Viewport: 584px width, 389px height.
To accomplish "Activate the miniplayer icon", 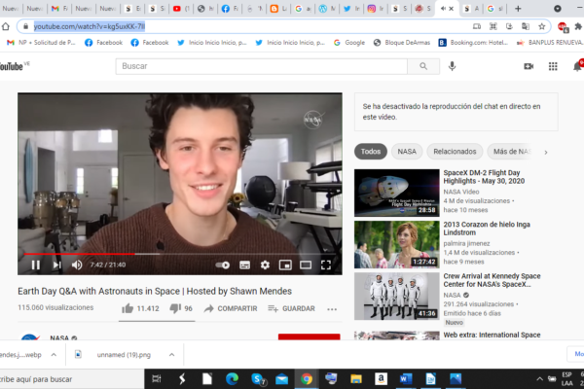I will pyautogui.click(x=285, y=265).
